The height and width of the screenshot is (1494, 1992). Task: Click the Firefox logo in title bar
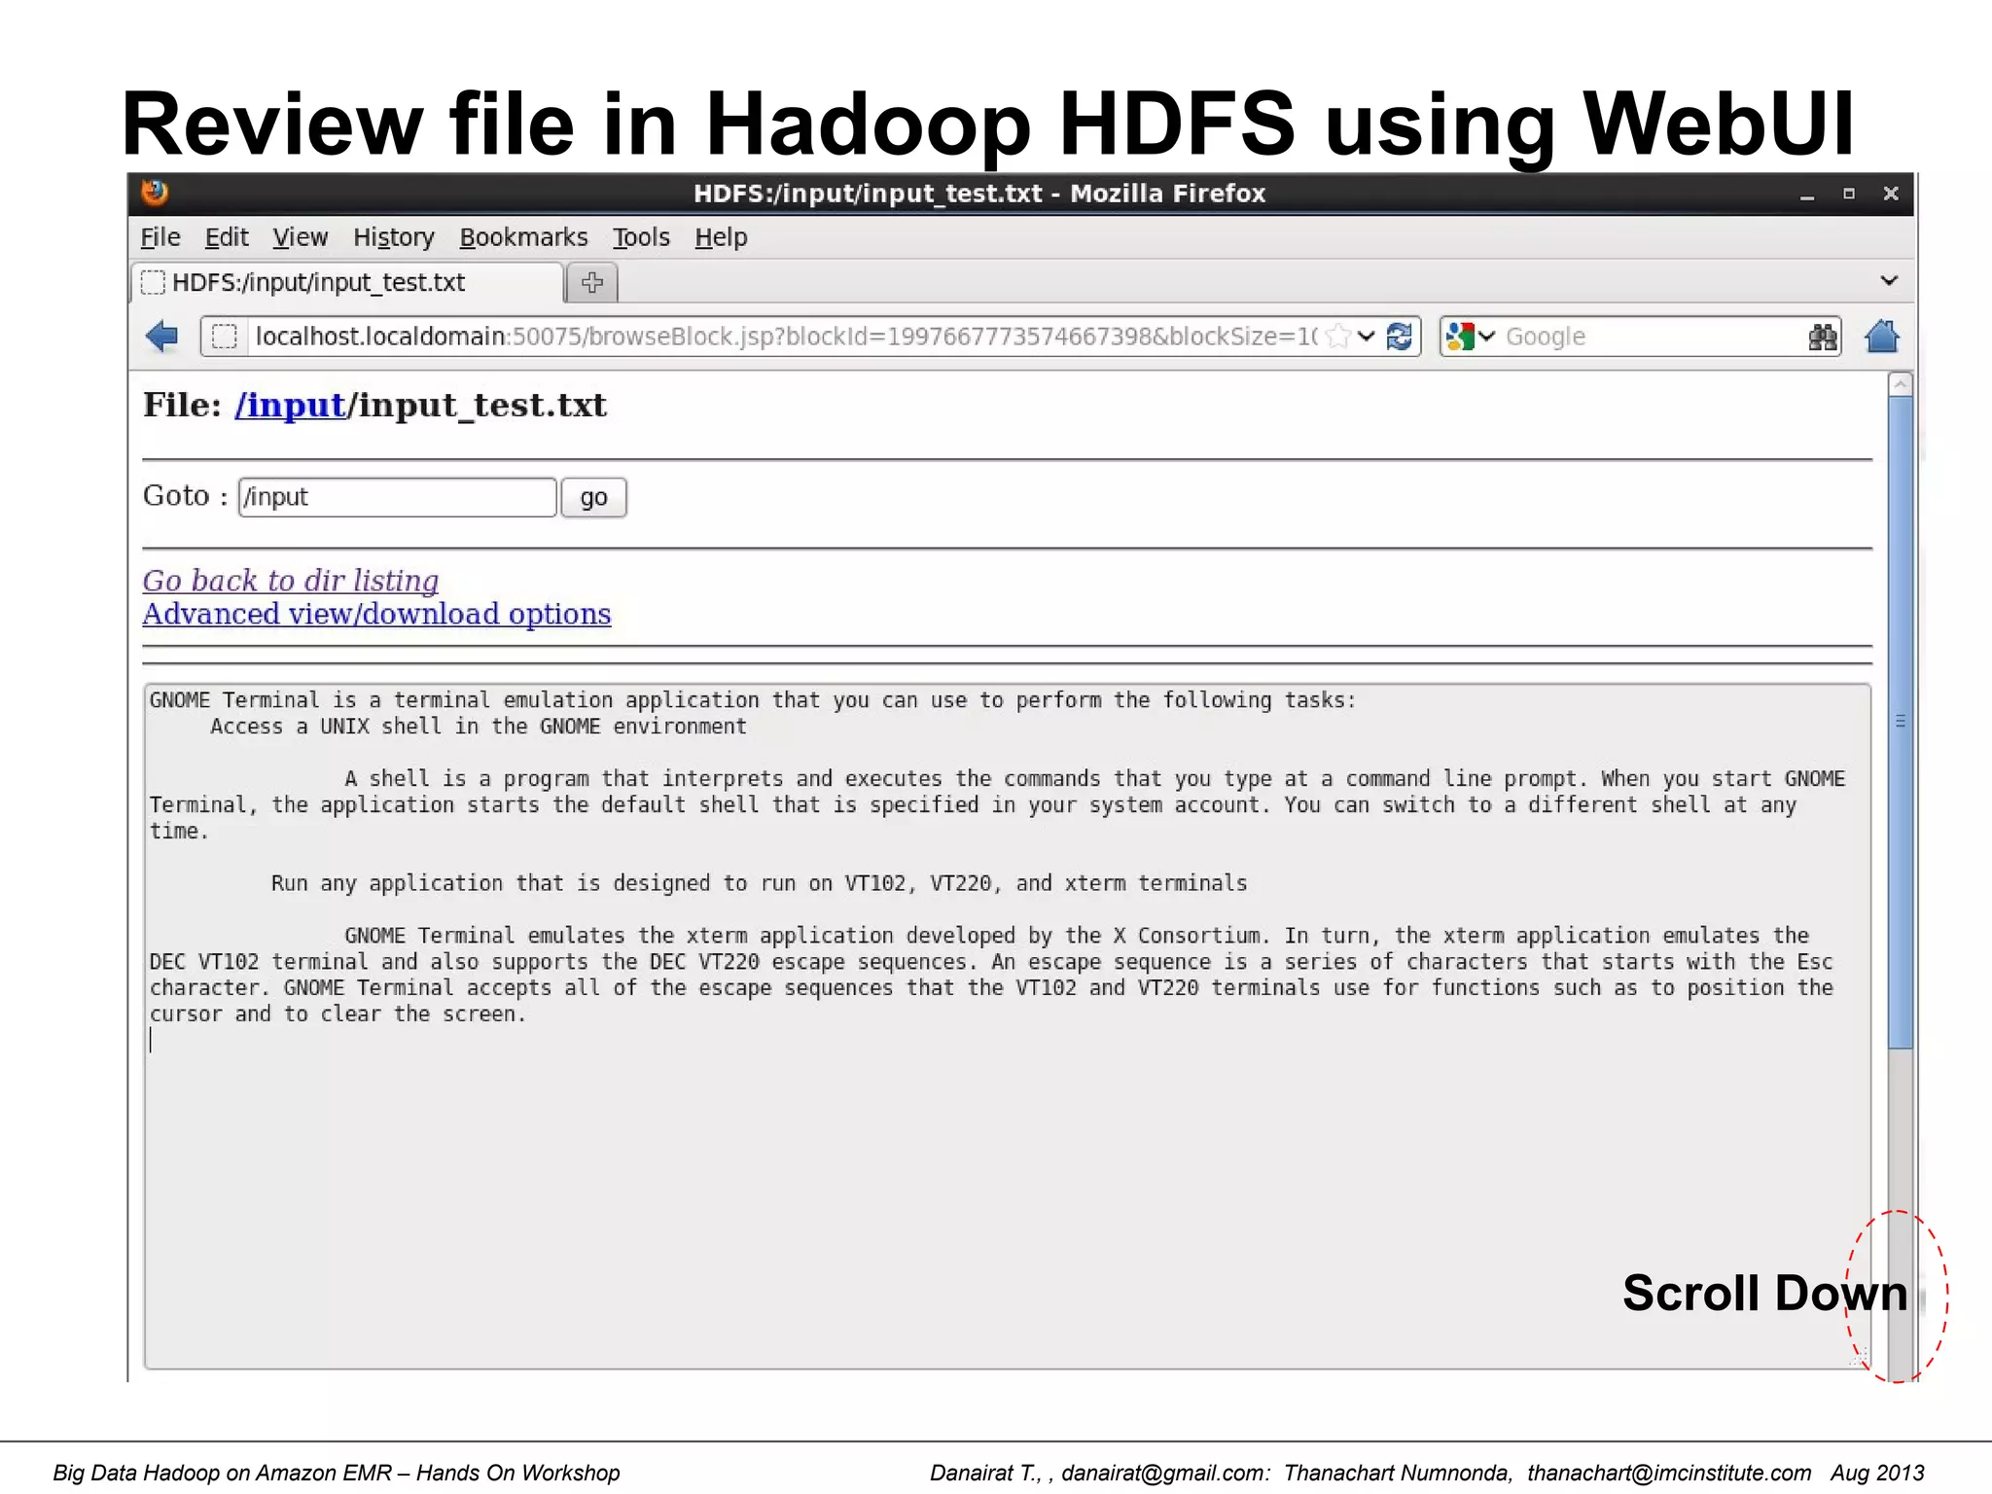155,193
